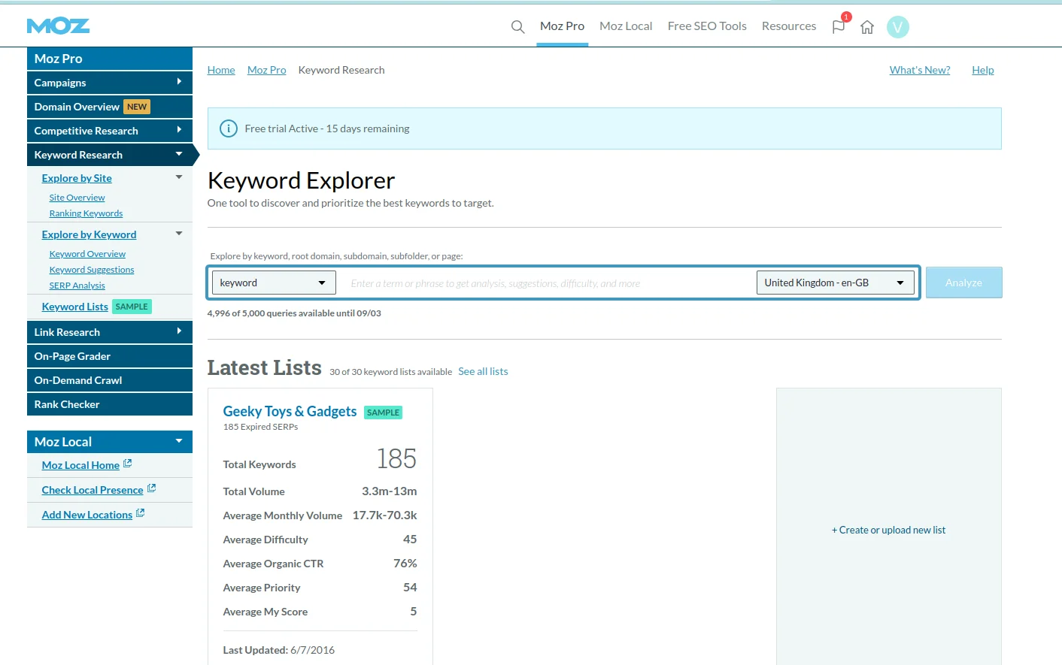Open Keyword Overview link
The width and height of the screenshot is (1062, 665).
87,254
